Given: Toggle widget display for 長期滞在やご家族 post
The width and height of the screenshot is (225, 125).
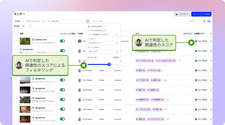Looking at the screenshot, I should 62,99.
